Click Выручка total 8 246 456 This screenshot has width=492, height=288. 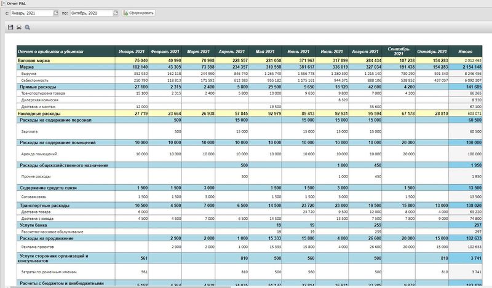pyautogui.click(x=473, y=74)
